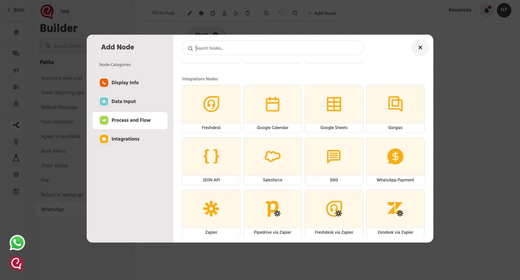Select the Order status path
Screen dimensions: 520x280
[54, 165]
